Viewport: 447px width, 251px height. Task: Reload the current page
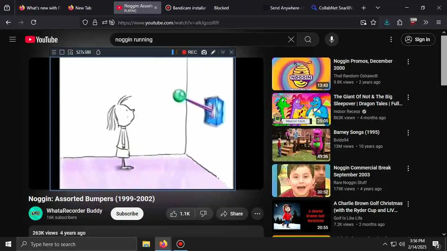click(34, 22)
